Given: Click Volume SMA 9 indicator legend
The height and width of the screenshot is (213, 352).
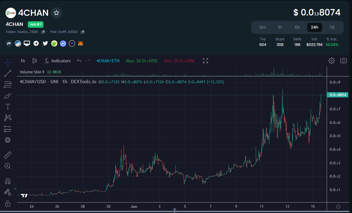Looking at the screenshot, I should point(40,72).
